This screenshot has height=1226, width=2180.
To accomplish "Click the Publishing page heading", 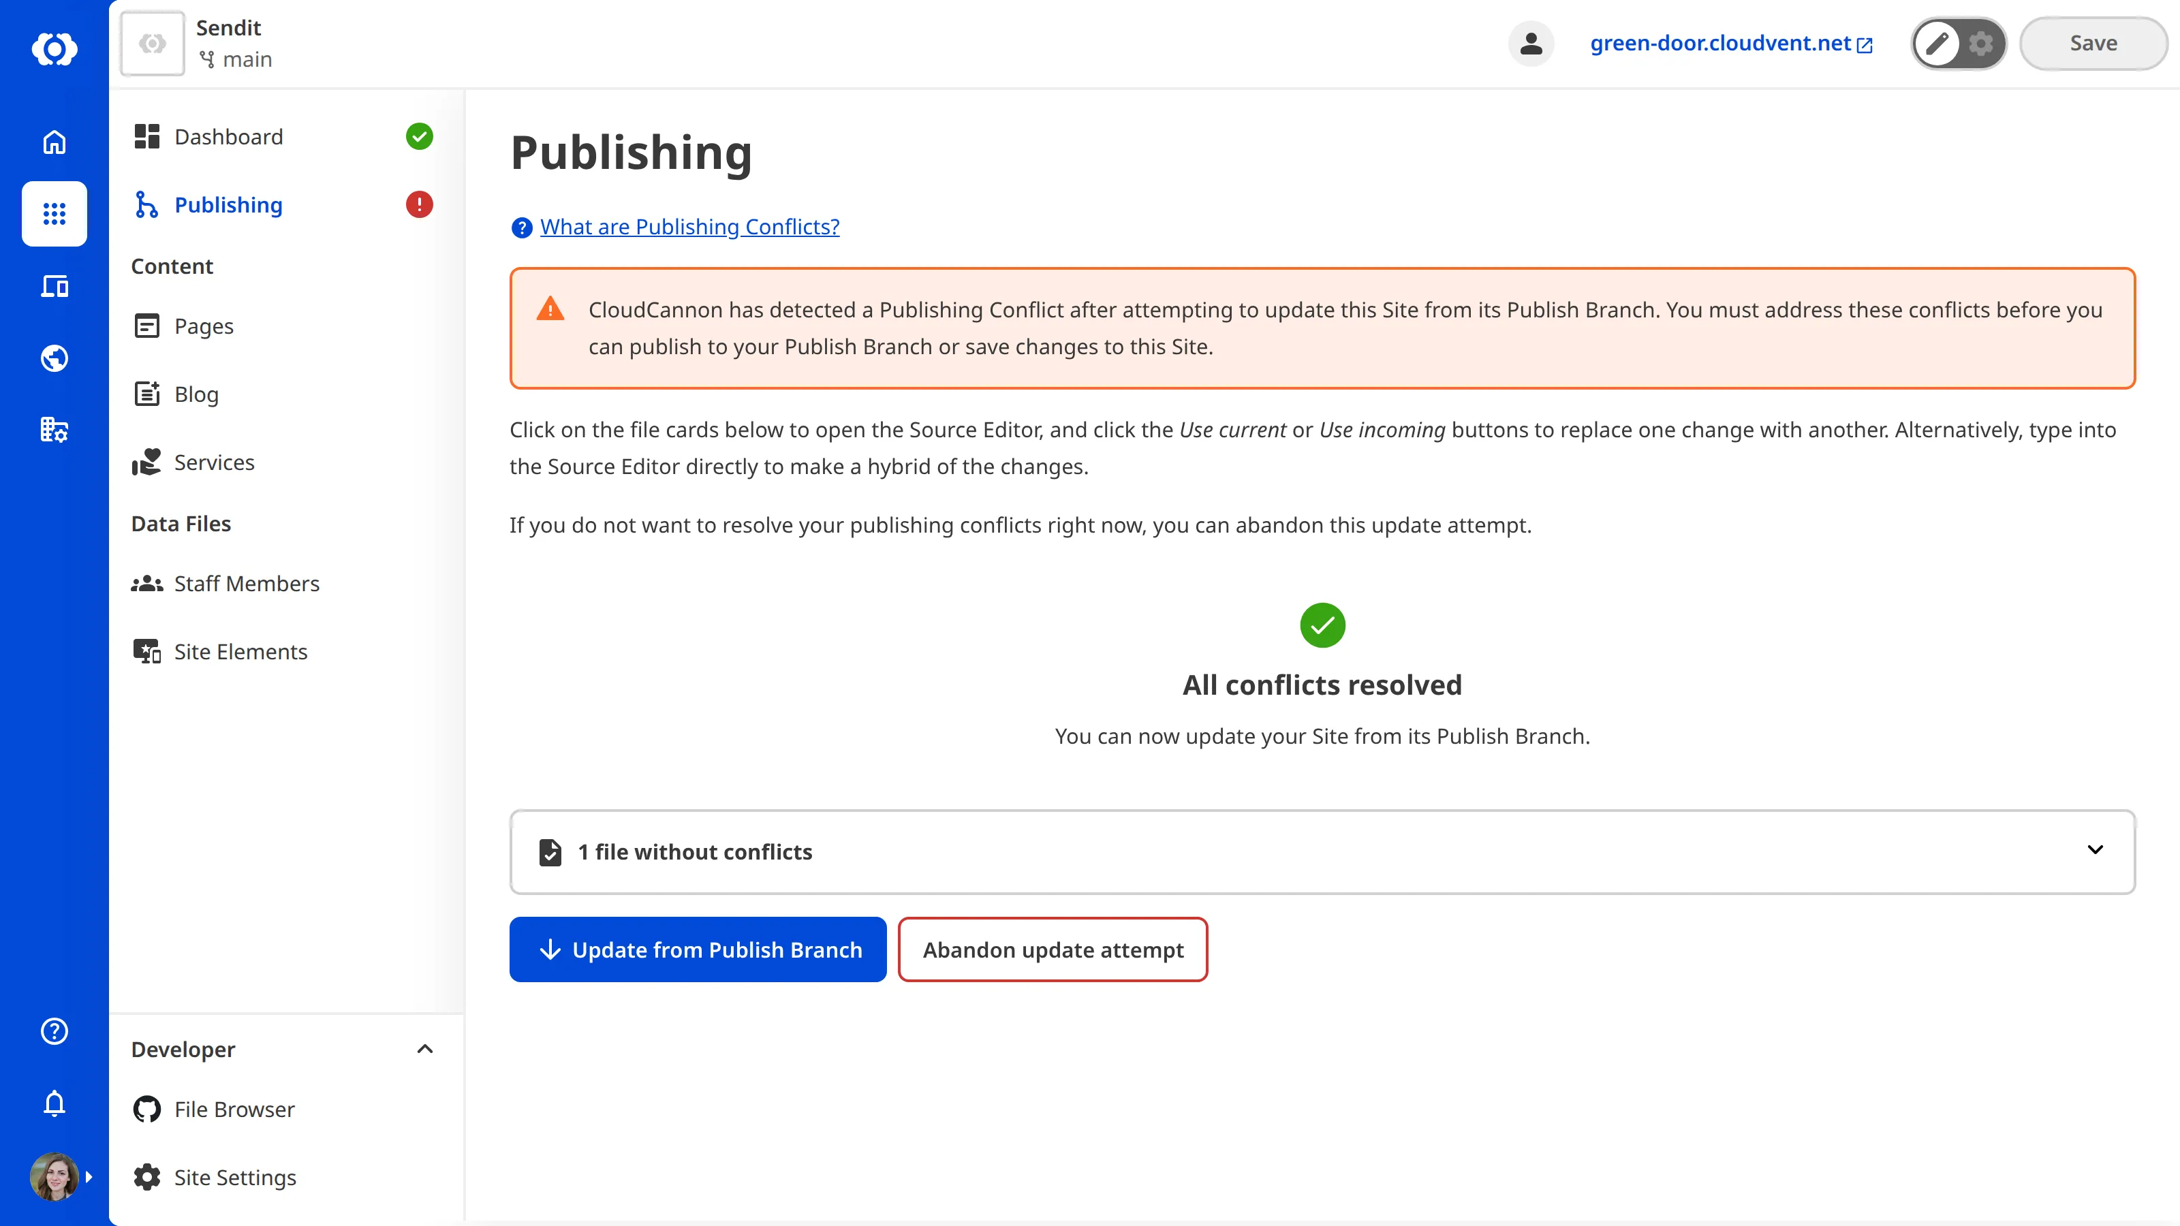I will point(632,153).
